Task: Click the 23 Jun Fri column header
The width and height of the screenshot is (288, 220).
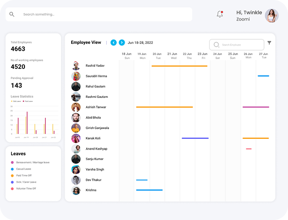Action: [202, 56]
